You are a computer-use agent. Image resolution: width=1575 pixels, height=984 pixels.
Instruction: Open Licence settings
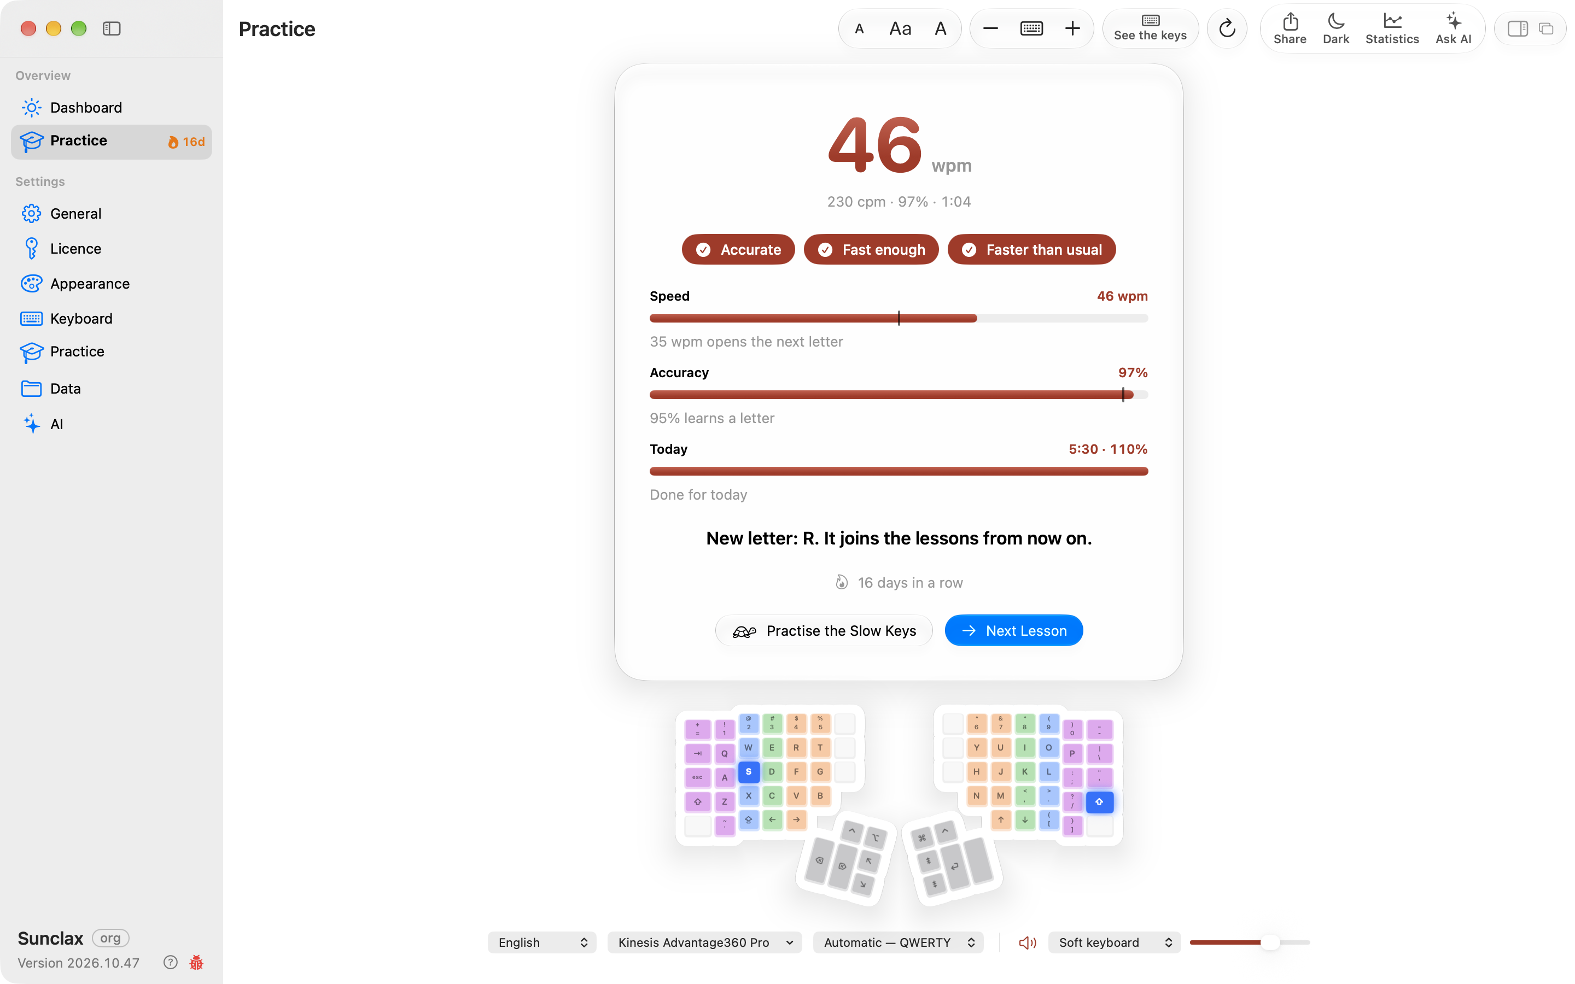coord(112,249)
